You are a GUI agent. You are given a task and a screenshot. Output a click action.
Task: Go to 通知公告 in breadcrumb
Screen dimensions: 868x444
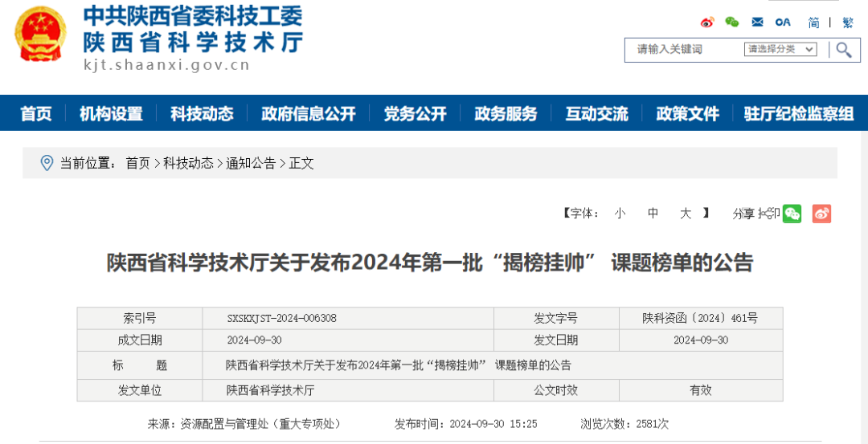coord(250,163)
